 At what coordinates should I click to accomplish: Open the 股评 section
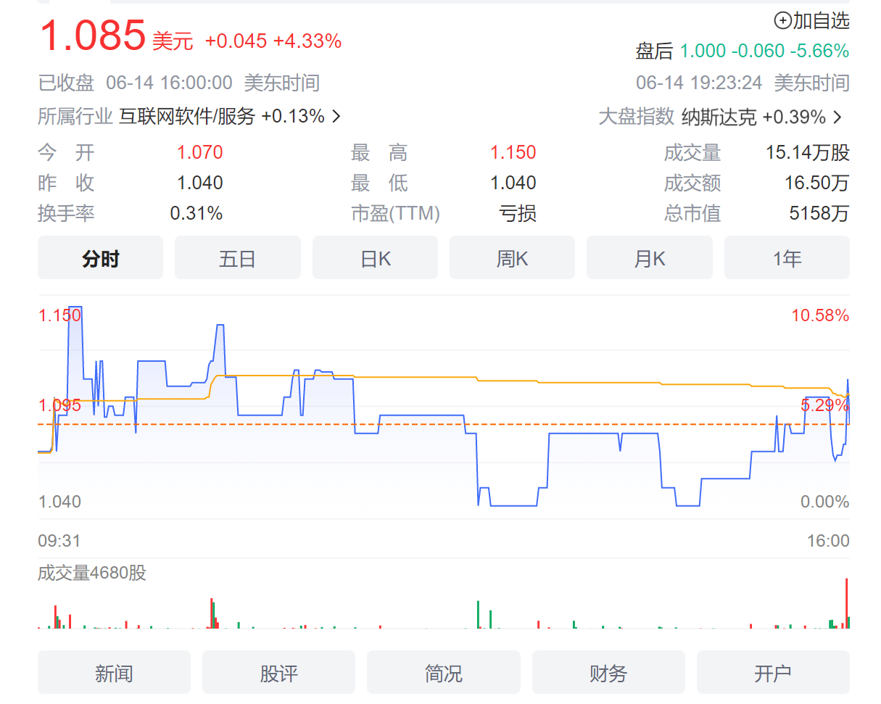point(278,673)
